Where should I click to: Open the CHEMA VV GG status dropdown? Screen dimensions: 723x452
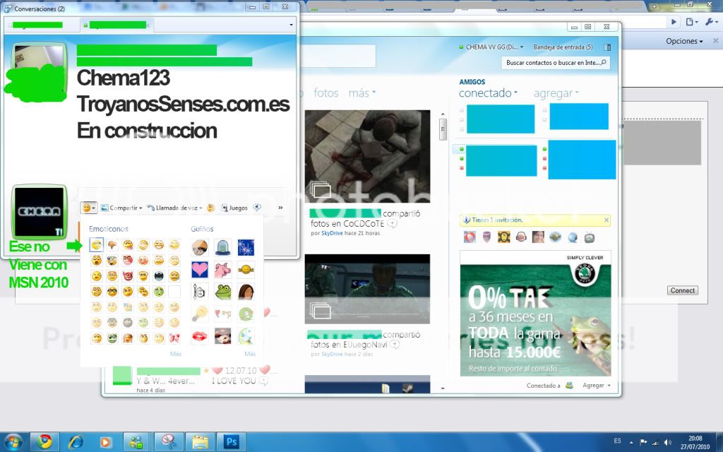point(491,47)
